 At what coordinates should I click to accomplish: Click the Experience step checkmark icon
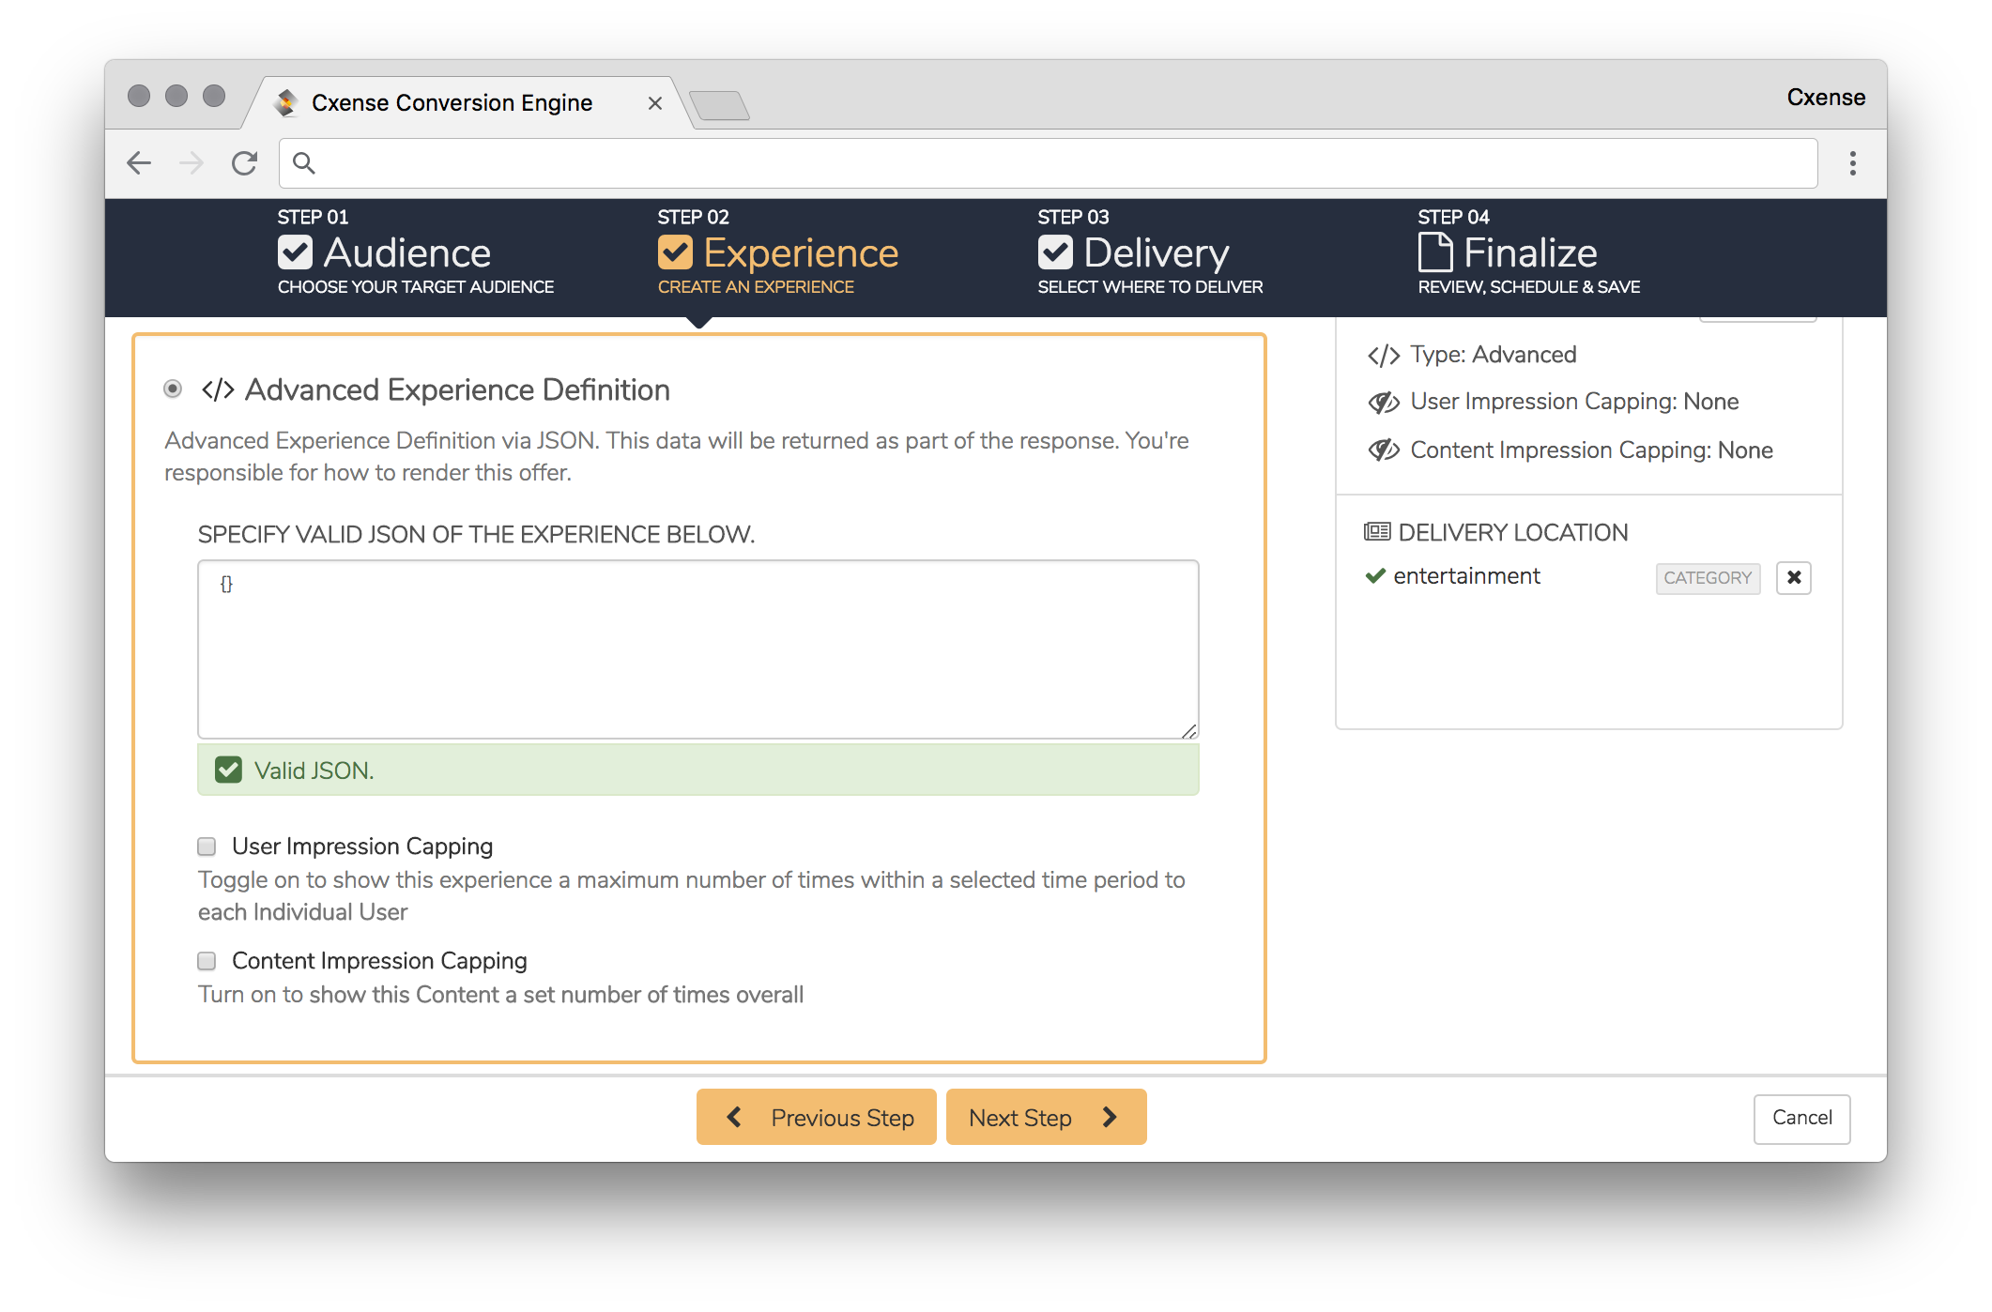pos(675,252)
